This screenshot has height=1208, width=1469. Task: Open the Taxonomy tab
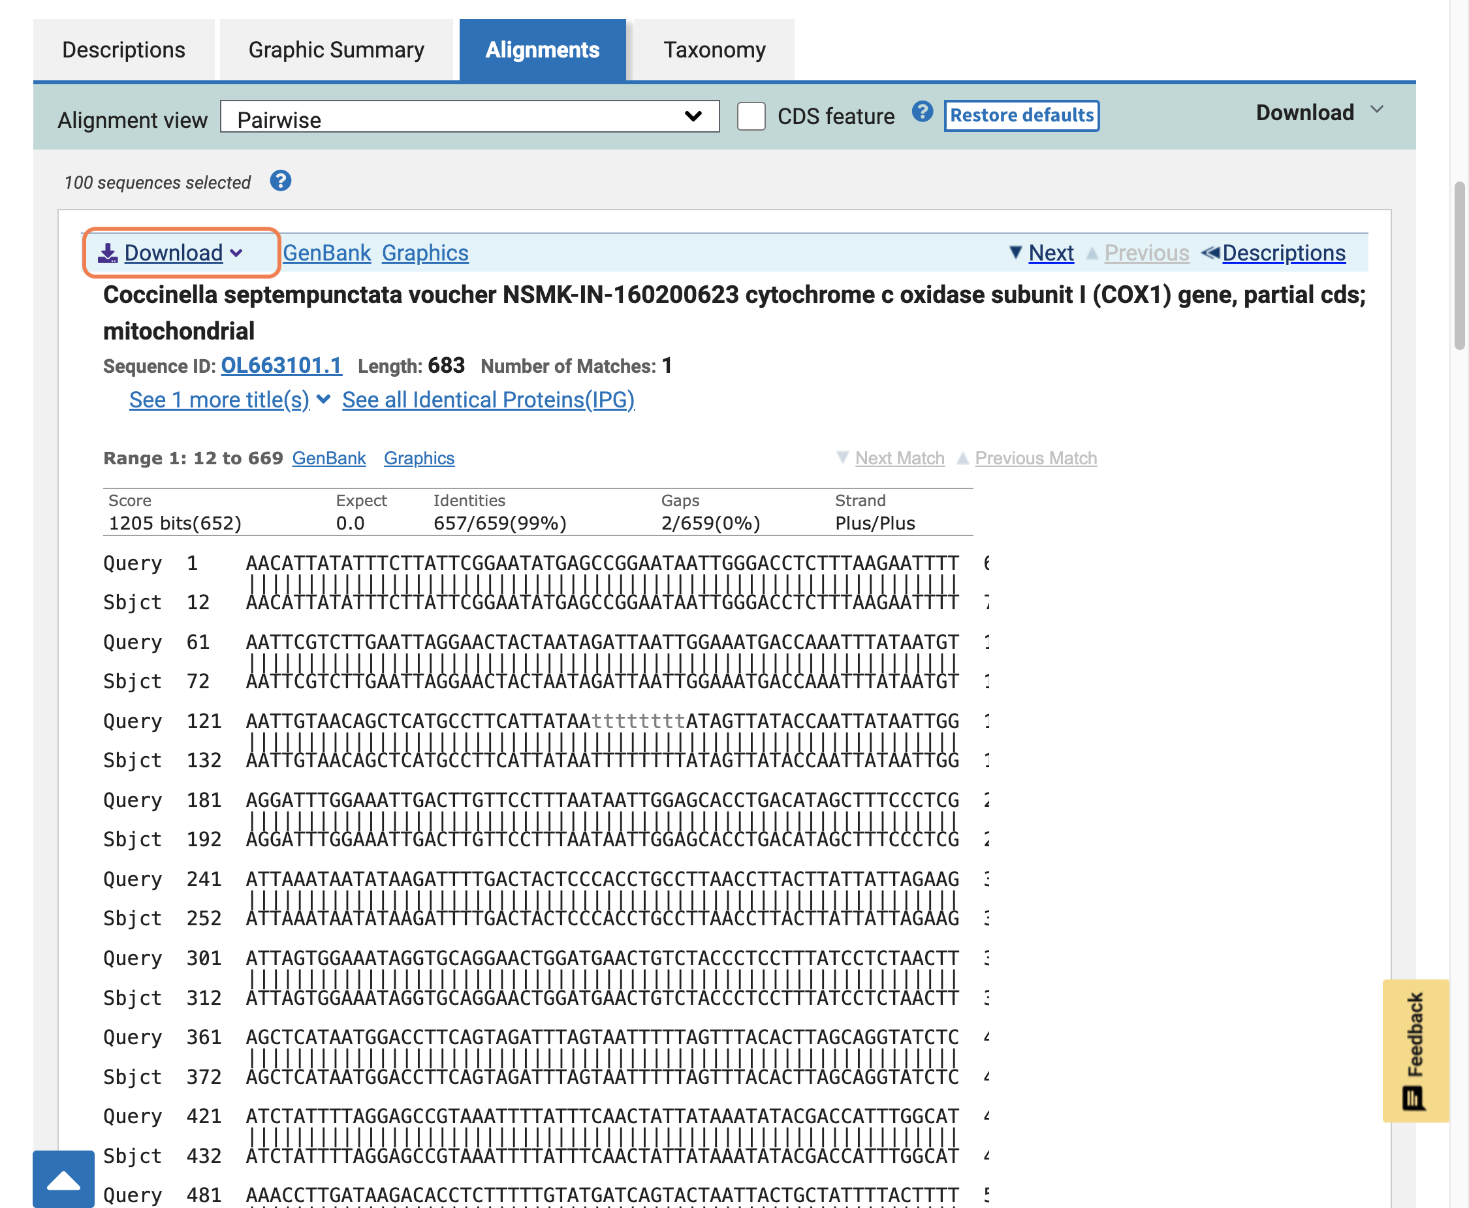pyautogui.click(x=714, y=50)
